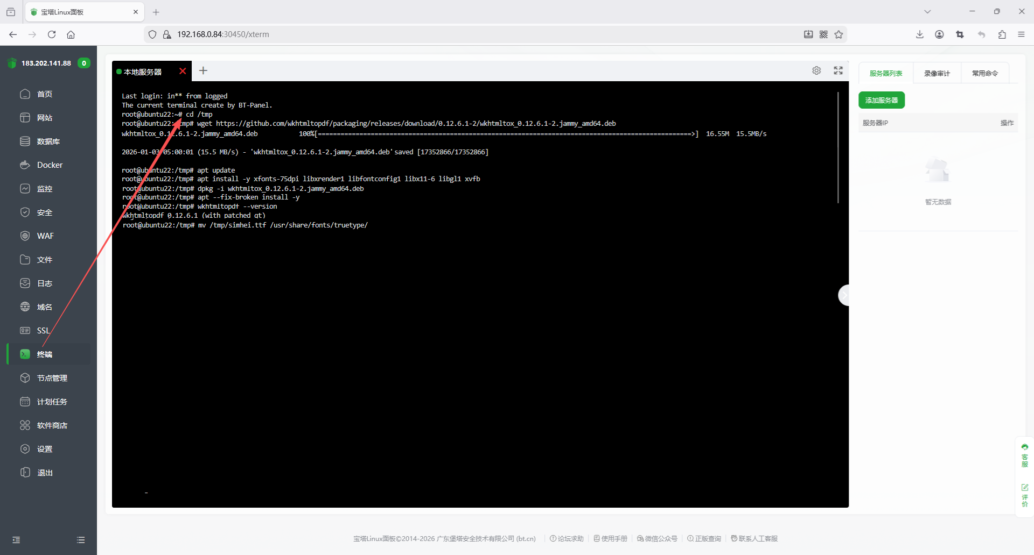Add a new terminal tab
The width and height of the screenshot is (1034, 555).
pyautogui.click(x=203, y=70)
